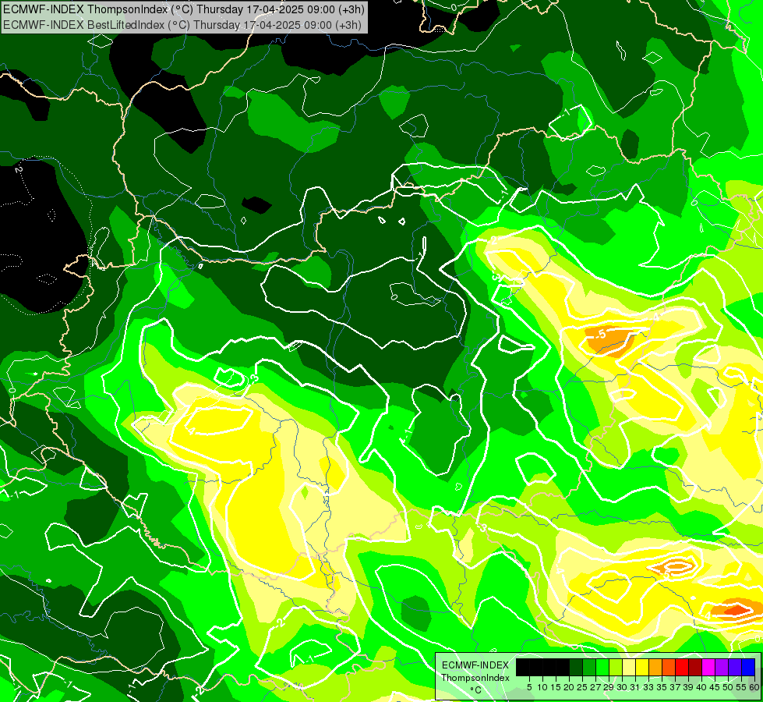
Task: Click the legend scale value 5
Action: [x=529, y=687]
